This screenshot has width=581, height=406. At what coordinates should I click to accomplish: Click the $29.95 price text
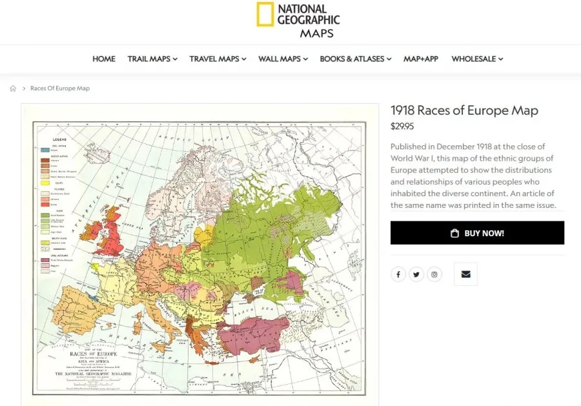click(402, 127)
